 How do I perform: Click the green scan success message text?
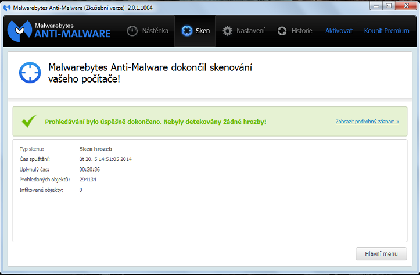pyautogui.click(x=156, y=122)
